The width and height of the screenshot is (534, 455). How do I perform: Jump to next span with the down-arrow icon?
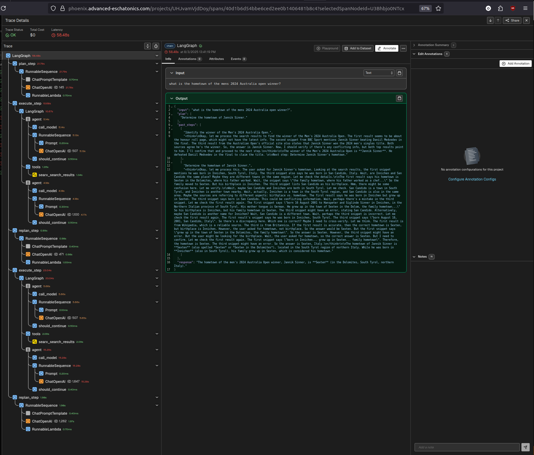click(x=490, y=20)
